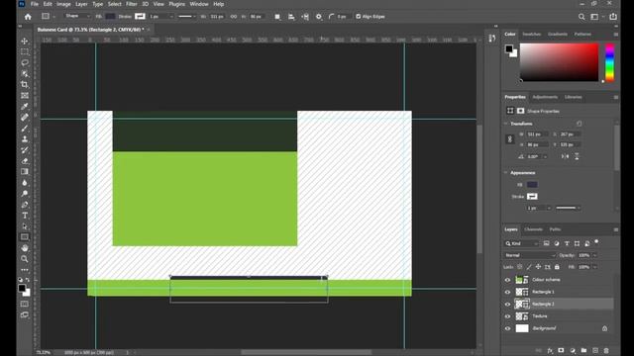Toggle lock all layer attributes

coord(557,267)
